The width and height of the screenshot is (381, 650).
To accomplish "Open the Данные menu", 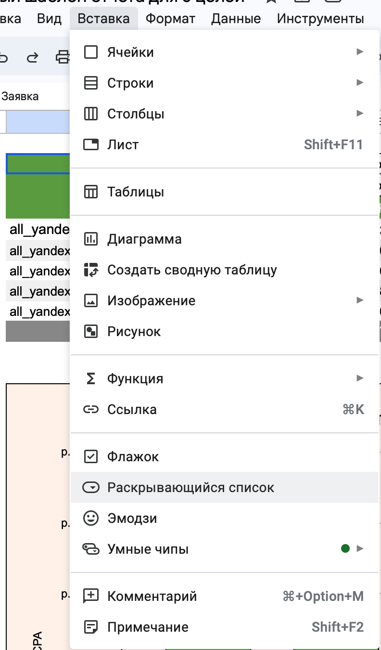I will coord(236,19).
